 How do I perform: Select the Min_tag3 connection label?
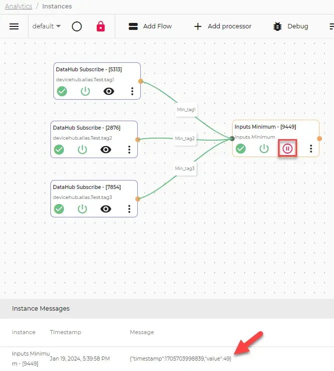click(x=185, y=169)
